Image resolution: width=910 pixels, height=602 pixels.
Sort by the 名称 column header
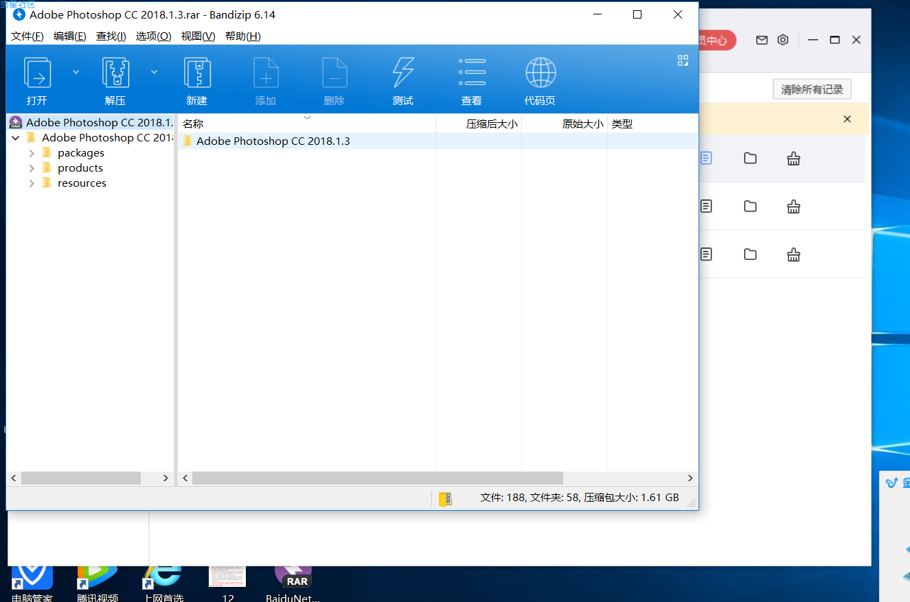click(307, 124)
